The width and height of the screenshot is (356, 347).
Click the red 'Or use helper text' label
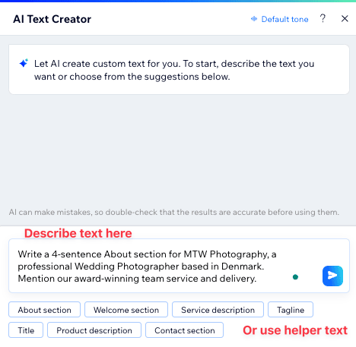[295, 330]
